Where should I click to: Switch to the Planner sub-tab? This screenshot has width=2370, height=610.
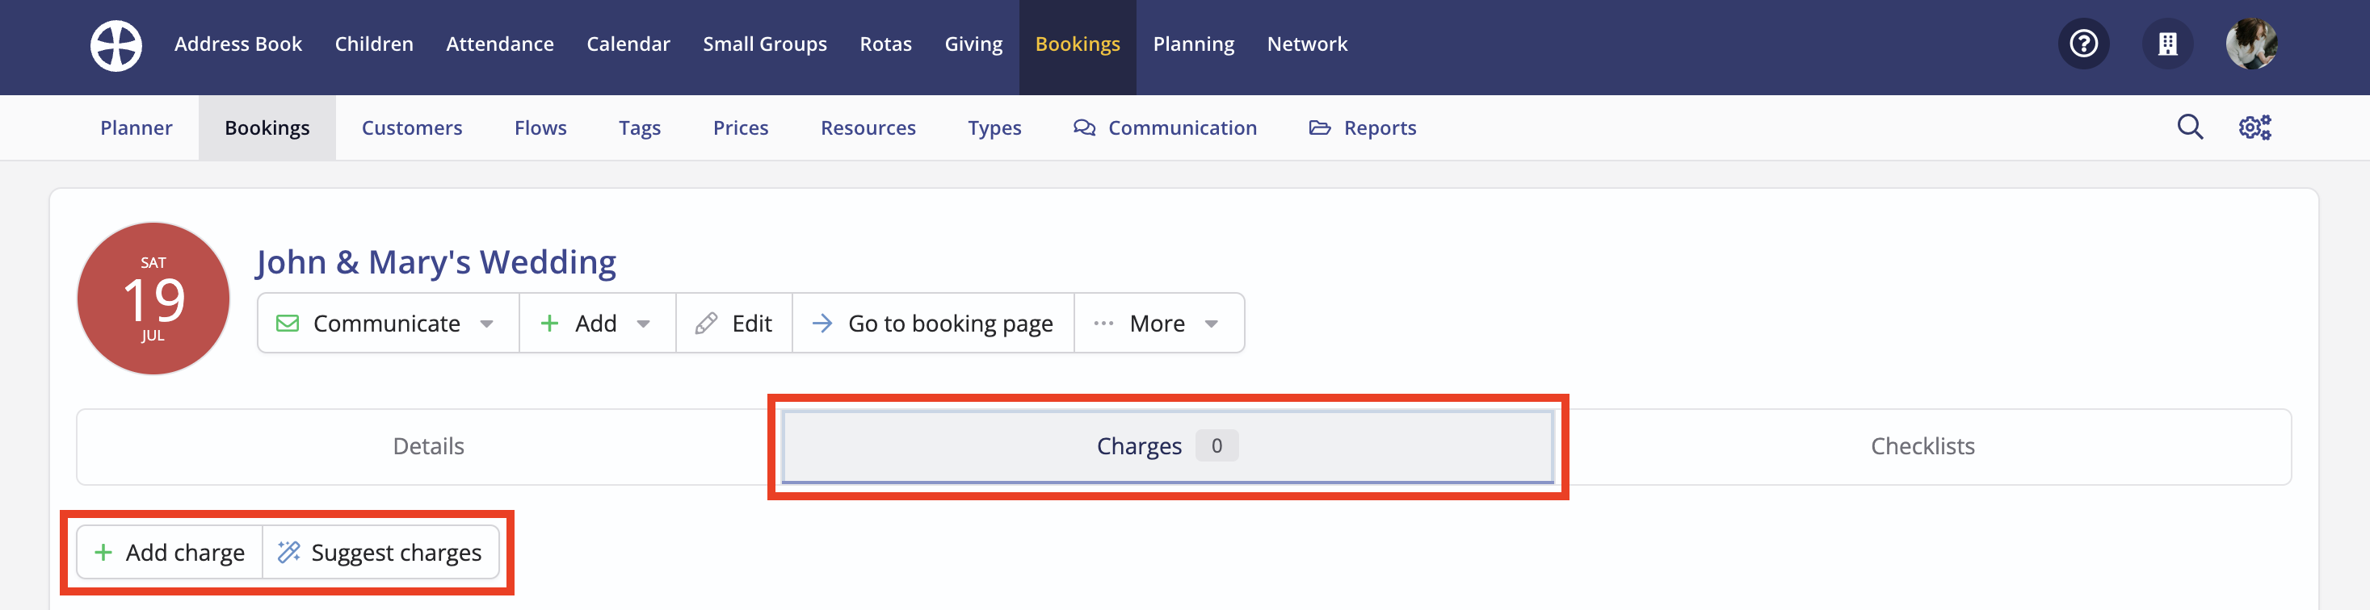click(137, 127)
